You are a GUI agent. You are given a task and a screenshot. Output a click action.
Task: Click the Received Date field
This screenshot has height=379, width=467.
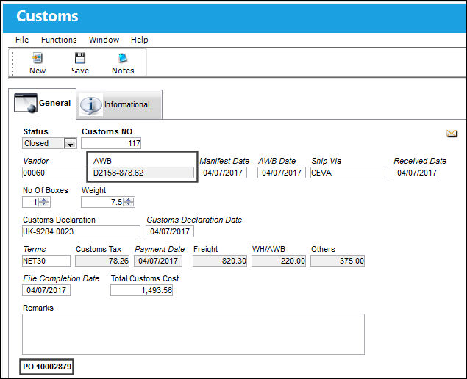pos(417,173)
